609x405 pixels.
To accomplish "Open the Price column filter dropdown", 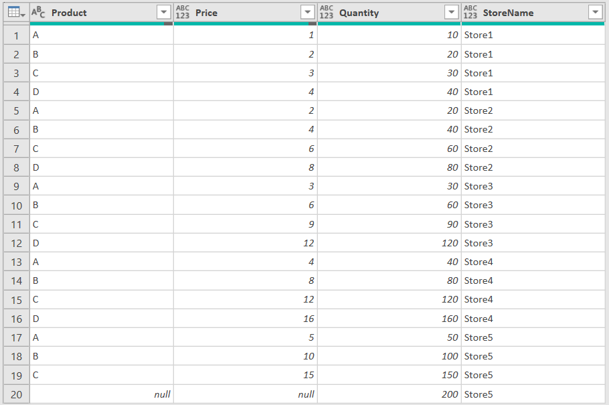I will tap(308, 13).
